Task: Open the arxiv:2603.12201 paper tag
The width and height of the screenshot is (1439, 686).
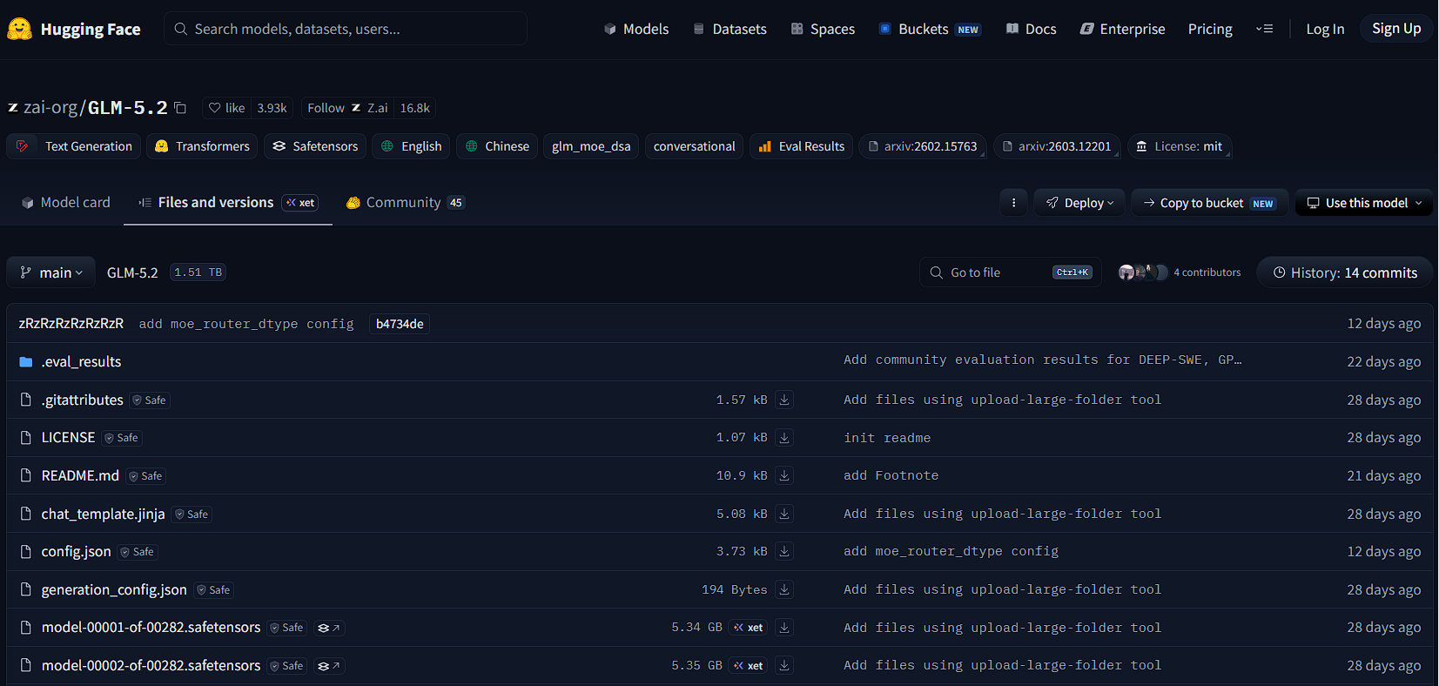Action: 1057,146
